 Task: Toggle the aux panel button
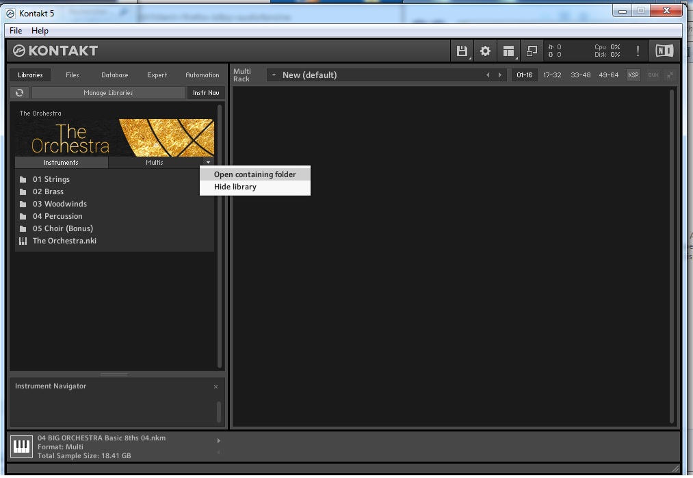[x=653, y=75]
